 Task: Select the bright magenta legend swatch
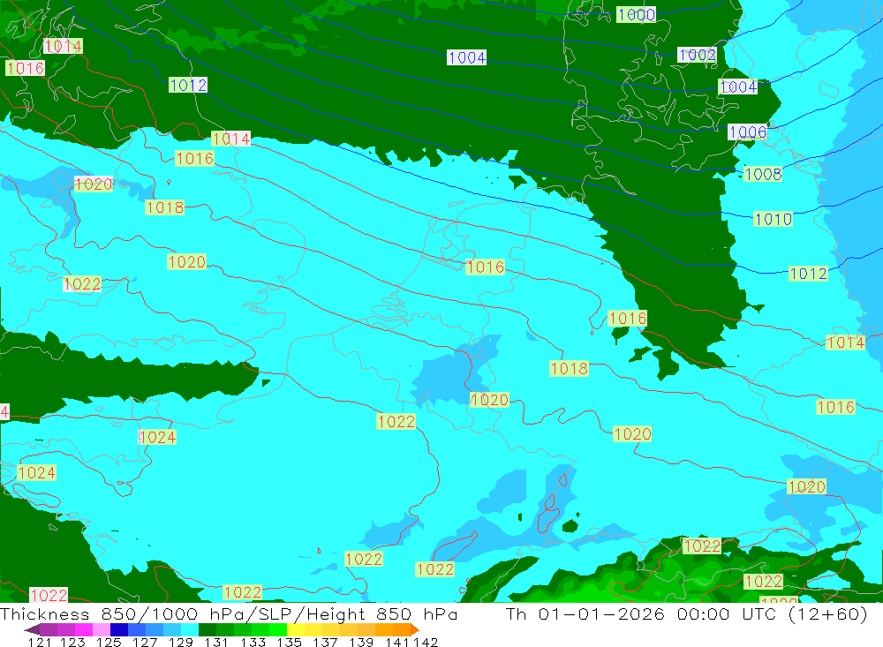pos(83,629)
